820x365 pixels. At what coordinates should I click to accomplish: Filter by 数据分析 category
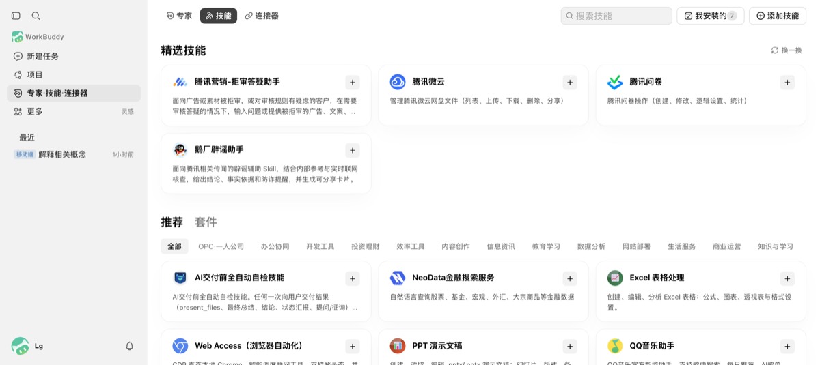(x=591, y=246)
